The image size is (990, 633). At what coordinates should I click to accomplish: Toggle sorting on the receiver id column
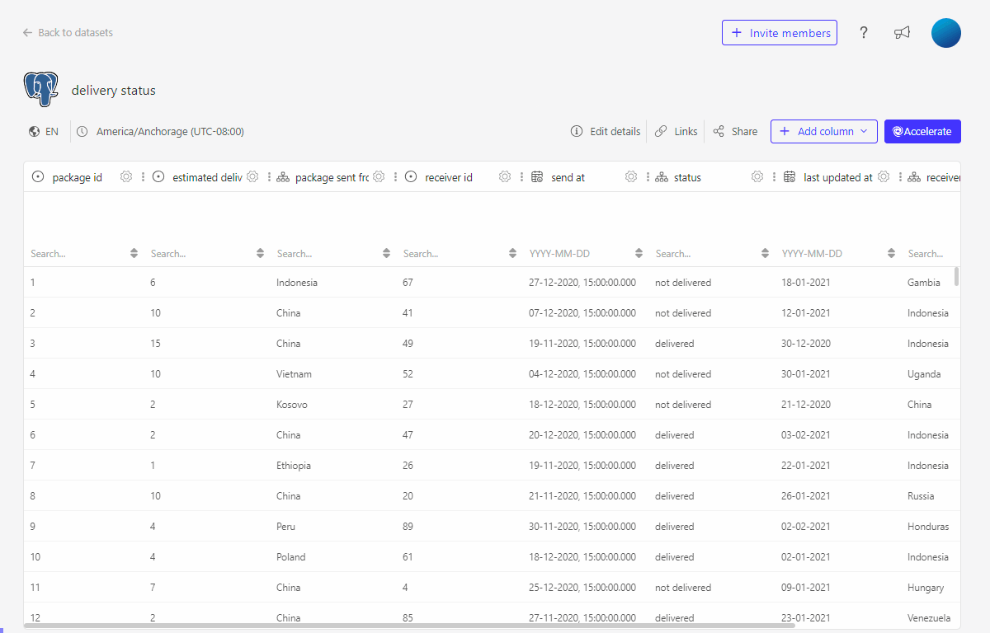[511, 253]
